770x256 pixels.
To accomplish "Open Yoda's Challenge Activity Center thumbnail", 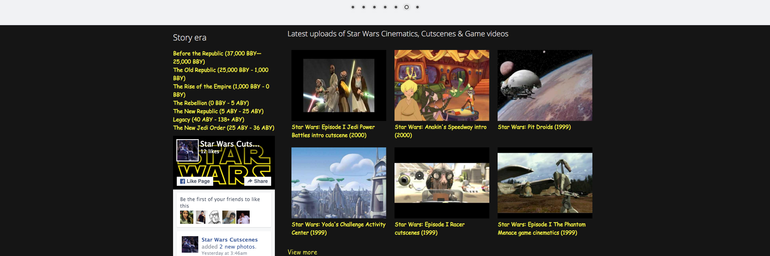I will [339, 183].
